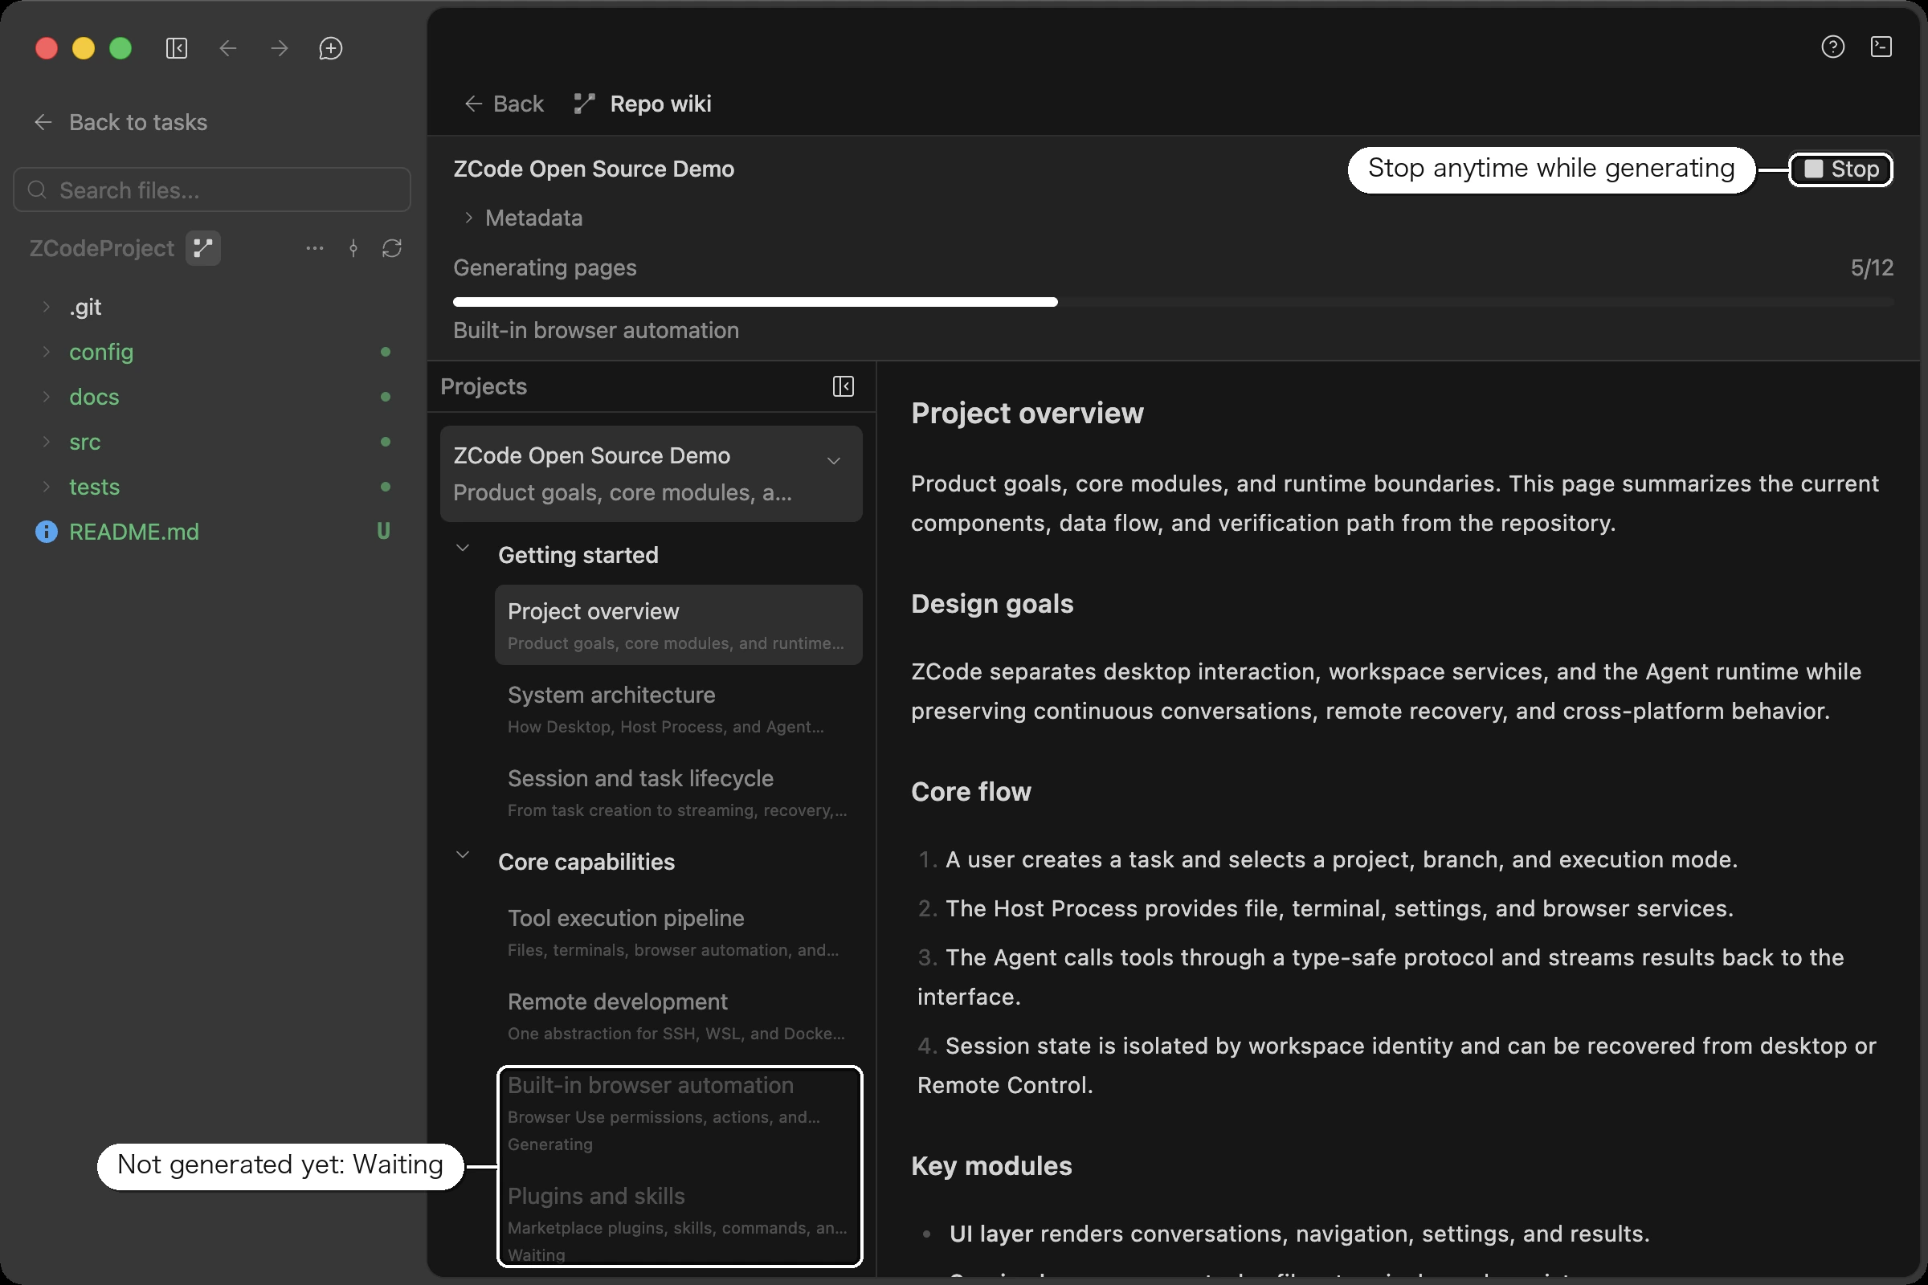Image resolution: width=1928 pixels, height=1285 pixels.
Task: Expand the Metadata section chevron
Action: pyautogui.click(x=468, y=217)
